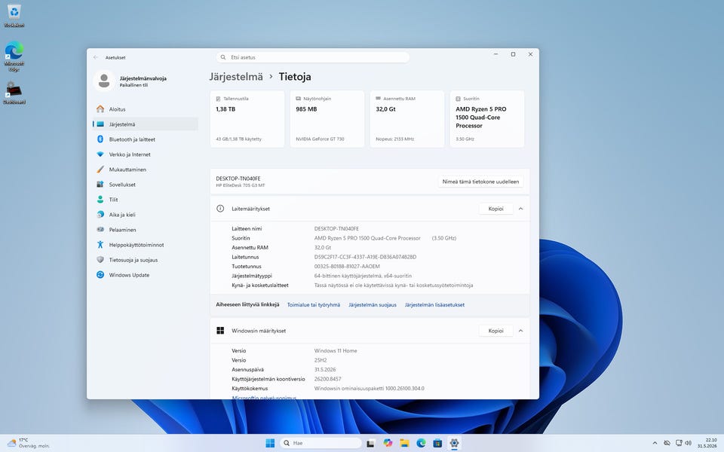This screenshot has width=724, height=452.
Task: Click the Helppokäyttötoiminnot accessibility icon
Action: pyautogui.click(x=100, y=245)
